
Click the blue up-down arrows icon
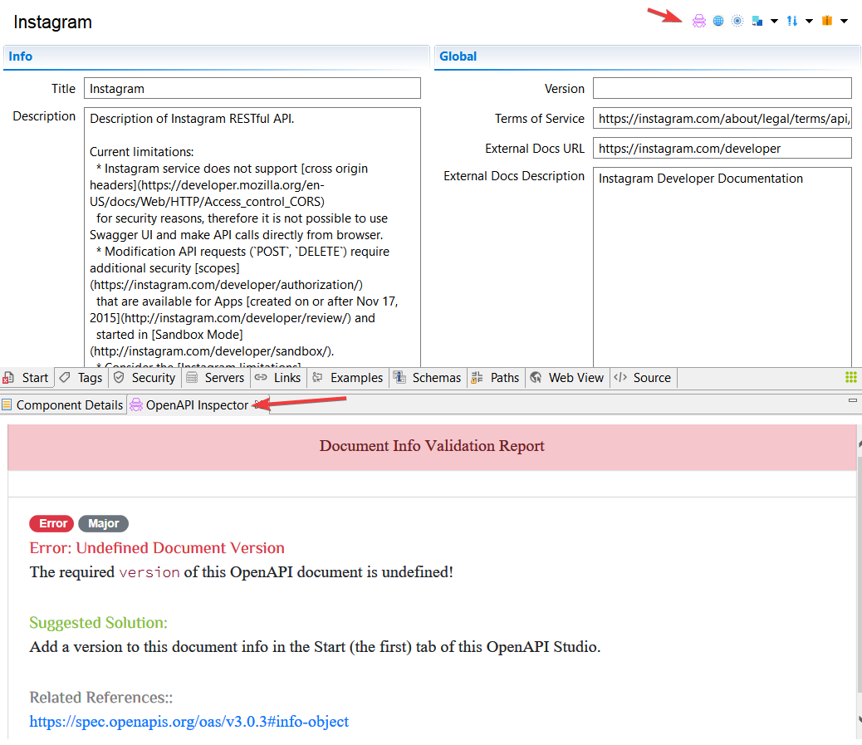pyautogui.click(x=791, y=21)
